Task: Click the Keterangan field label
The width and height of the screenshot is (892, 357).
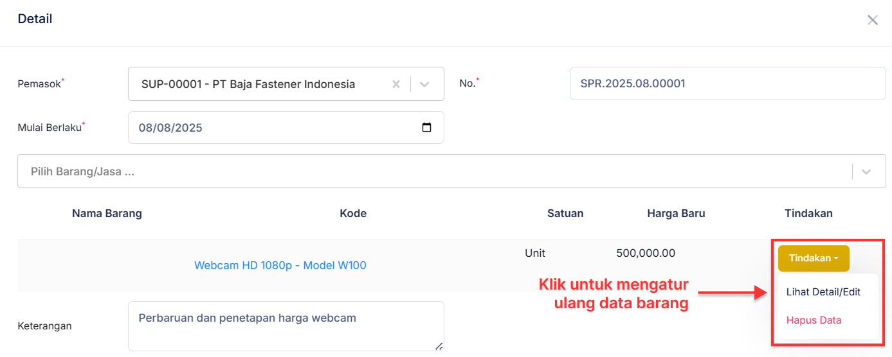Action: [x=44, y=326]
